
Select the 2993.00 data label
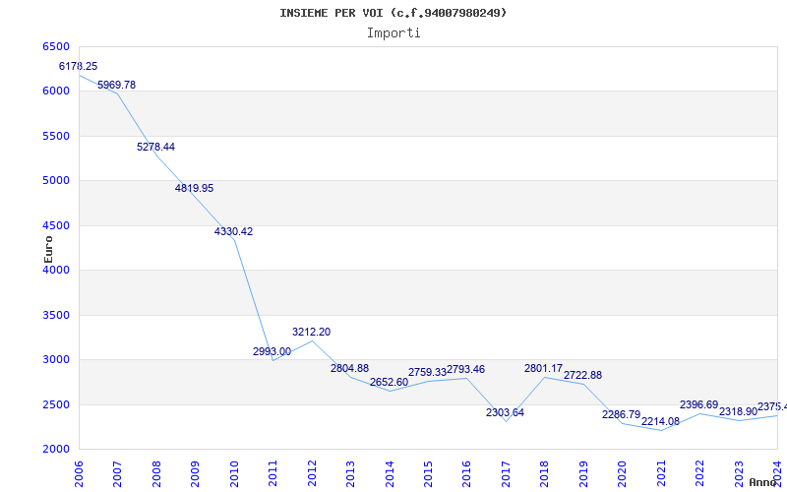pos(272,351)
